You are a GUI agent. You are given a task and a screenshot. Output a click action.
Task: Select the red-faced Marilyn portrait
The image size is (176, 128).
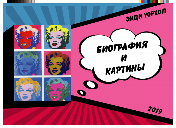(x=28, y=37)
